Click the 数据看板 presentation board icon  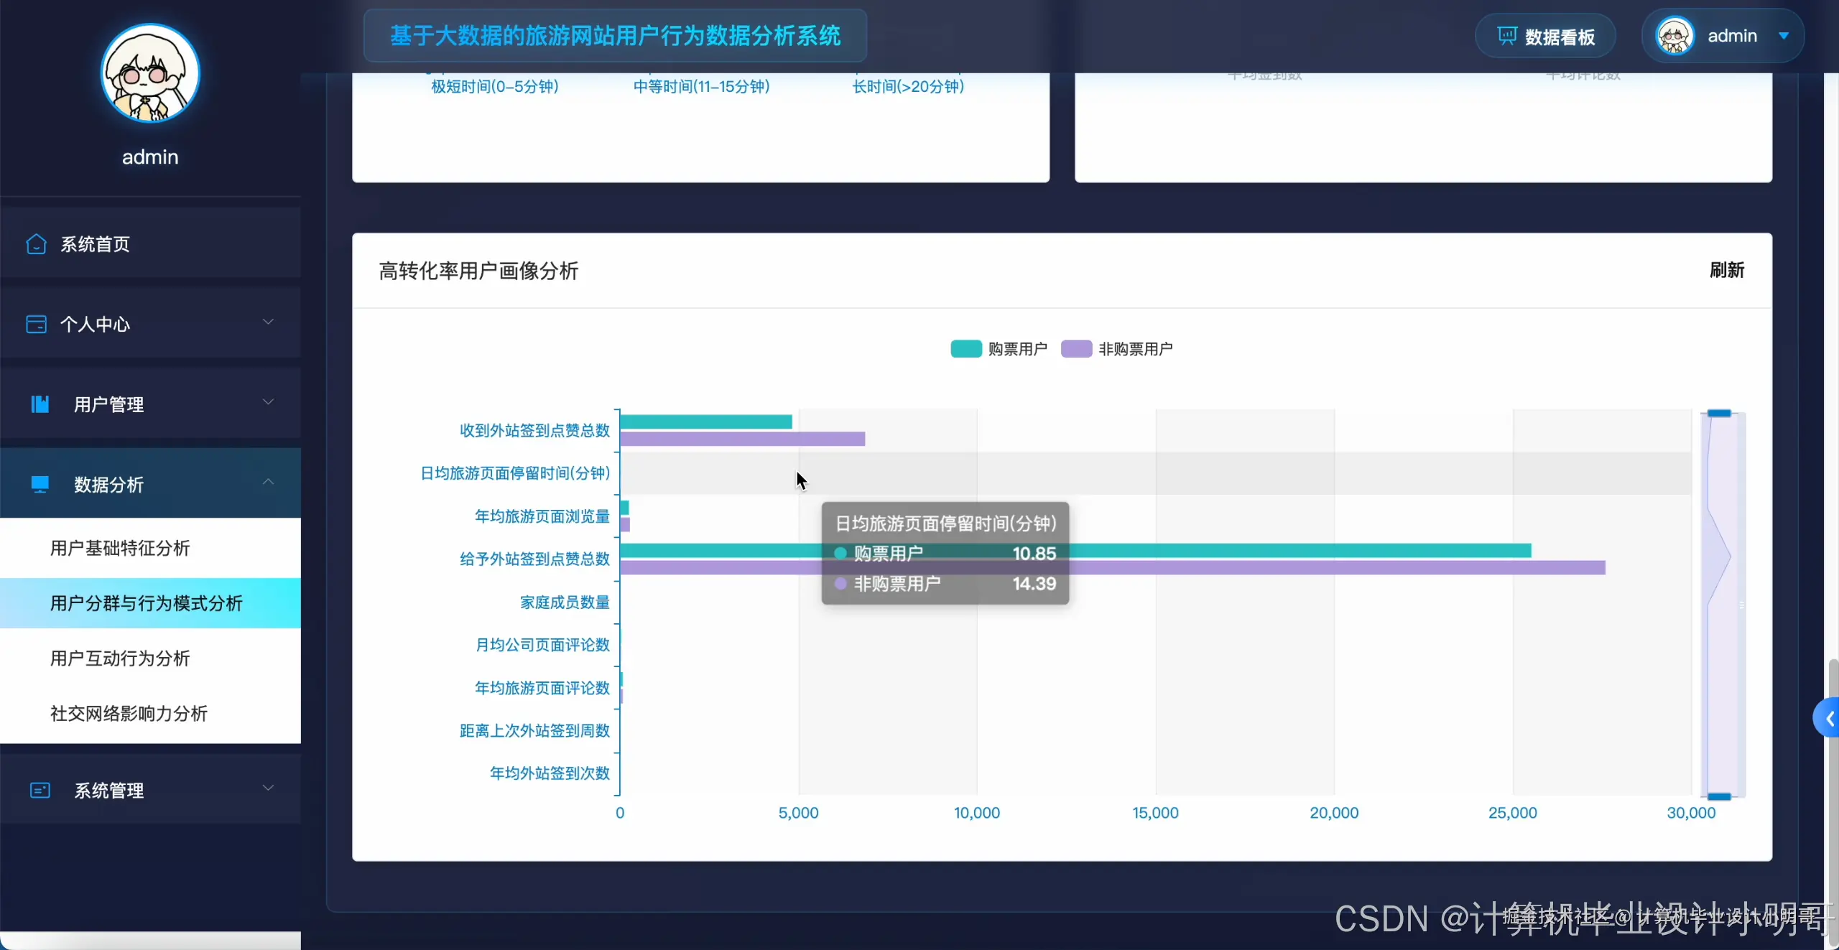pyautogui.click(x=1506, y=36)
